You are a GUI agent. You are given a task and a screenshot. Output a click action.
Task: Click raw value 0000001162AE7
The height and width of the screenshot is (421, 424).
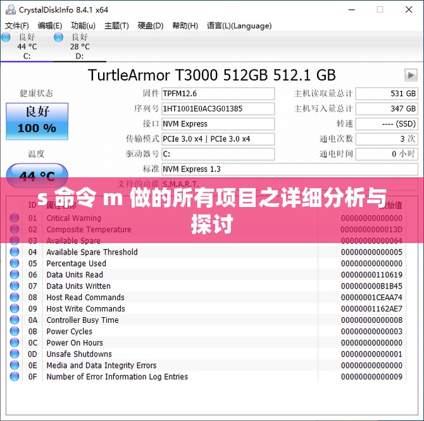coord(371,309)
